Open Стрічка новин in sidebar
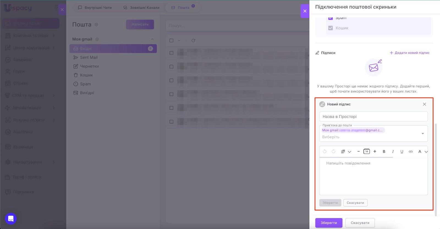The image size is (440, 229). [x=31, y=23]
